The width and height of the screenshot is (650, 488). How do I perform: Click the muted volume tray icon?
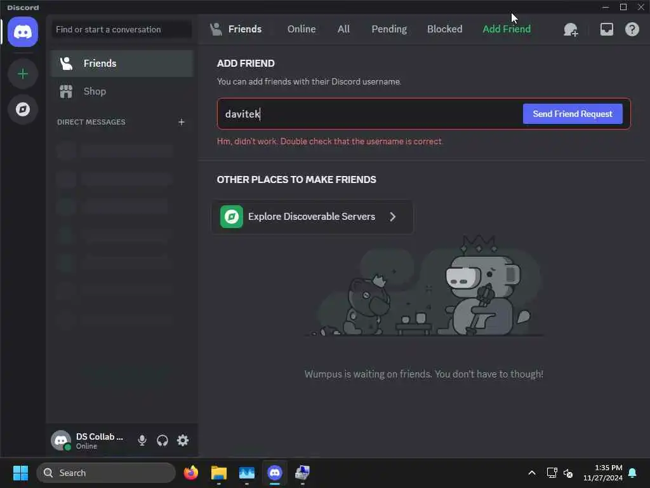coord(568,473)
